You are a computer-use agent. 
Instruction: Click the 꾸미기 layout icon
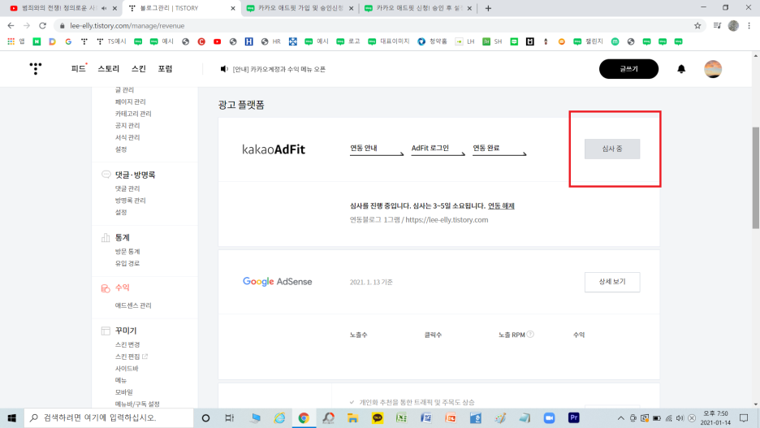(x=106, y=331)
